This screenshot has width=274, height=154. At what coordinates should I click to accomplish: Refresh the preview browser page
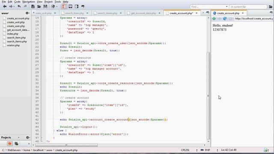pos(225,18)
